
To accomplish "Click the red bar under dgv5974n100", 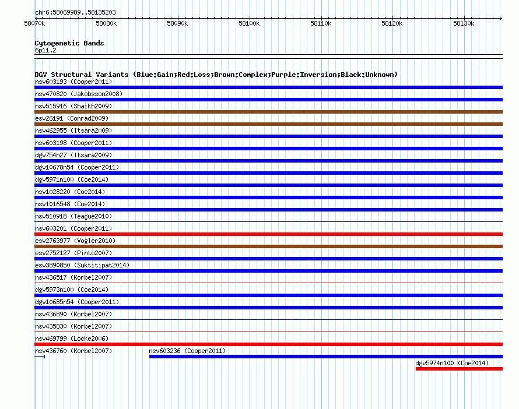I will [x=459, y=369].
